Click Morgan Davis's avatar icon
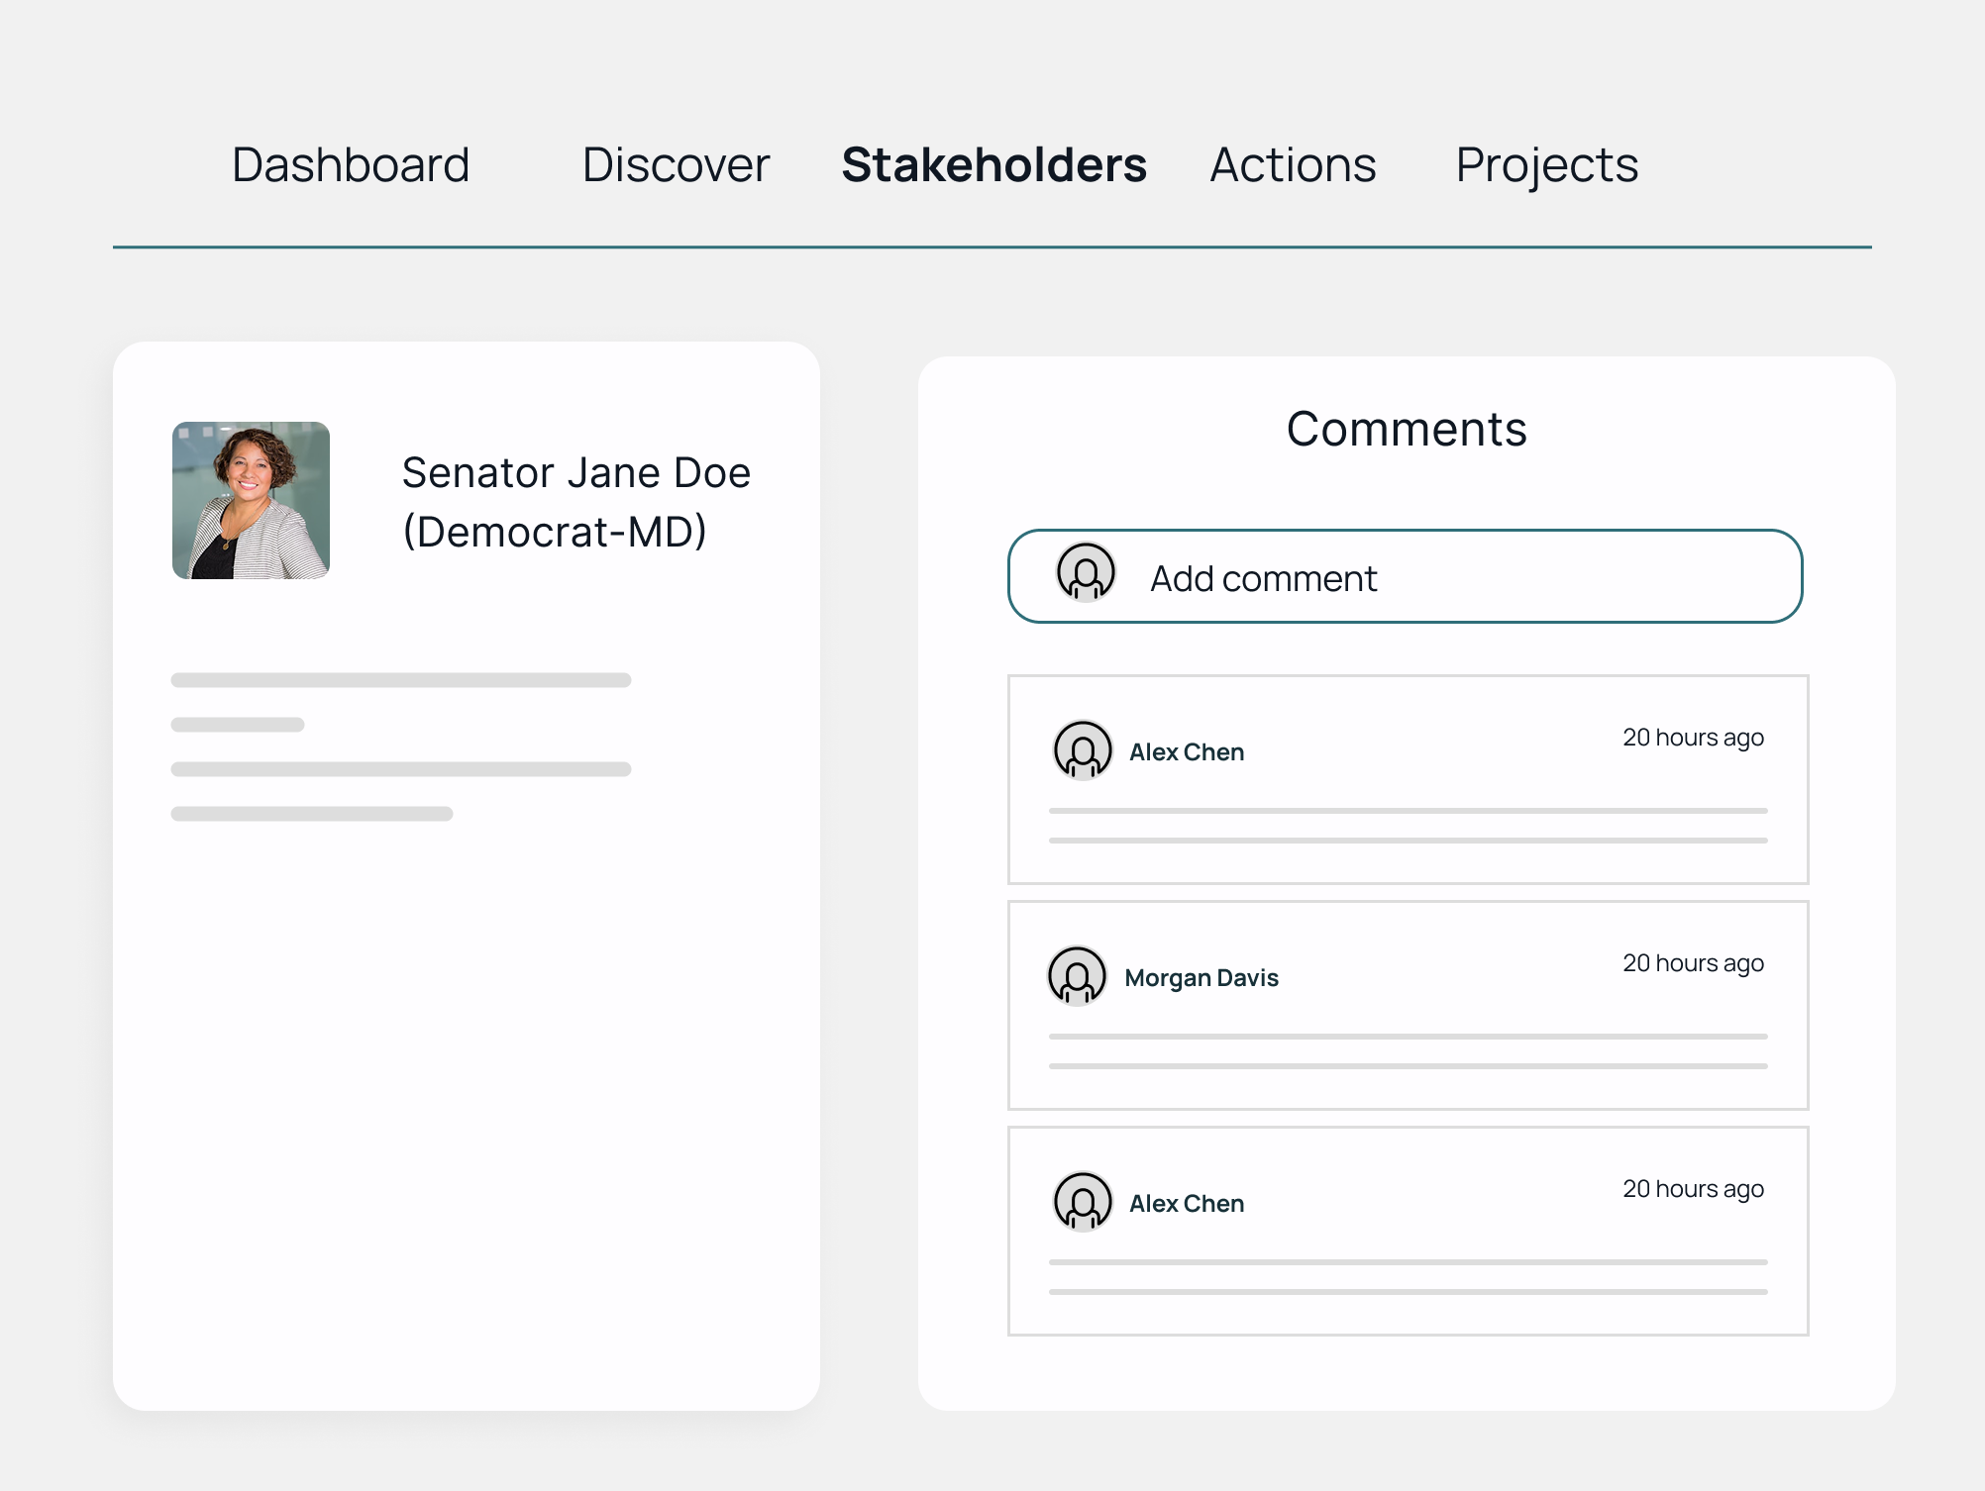Viewport: 1985px width, 1491px height. point(1077,975)
